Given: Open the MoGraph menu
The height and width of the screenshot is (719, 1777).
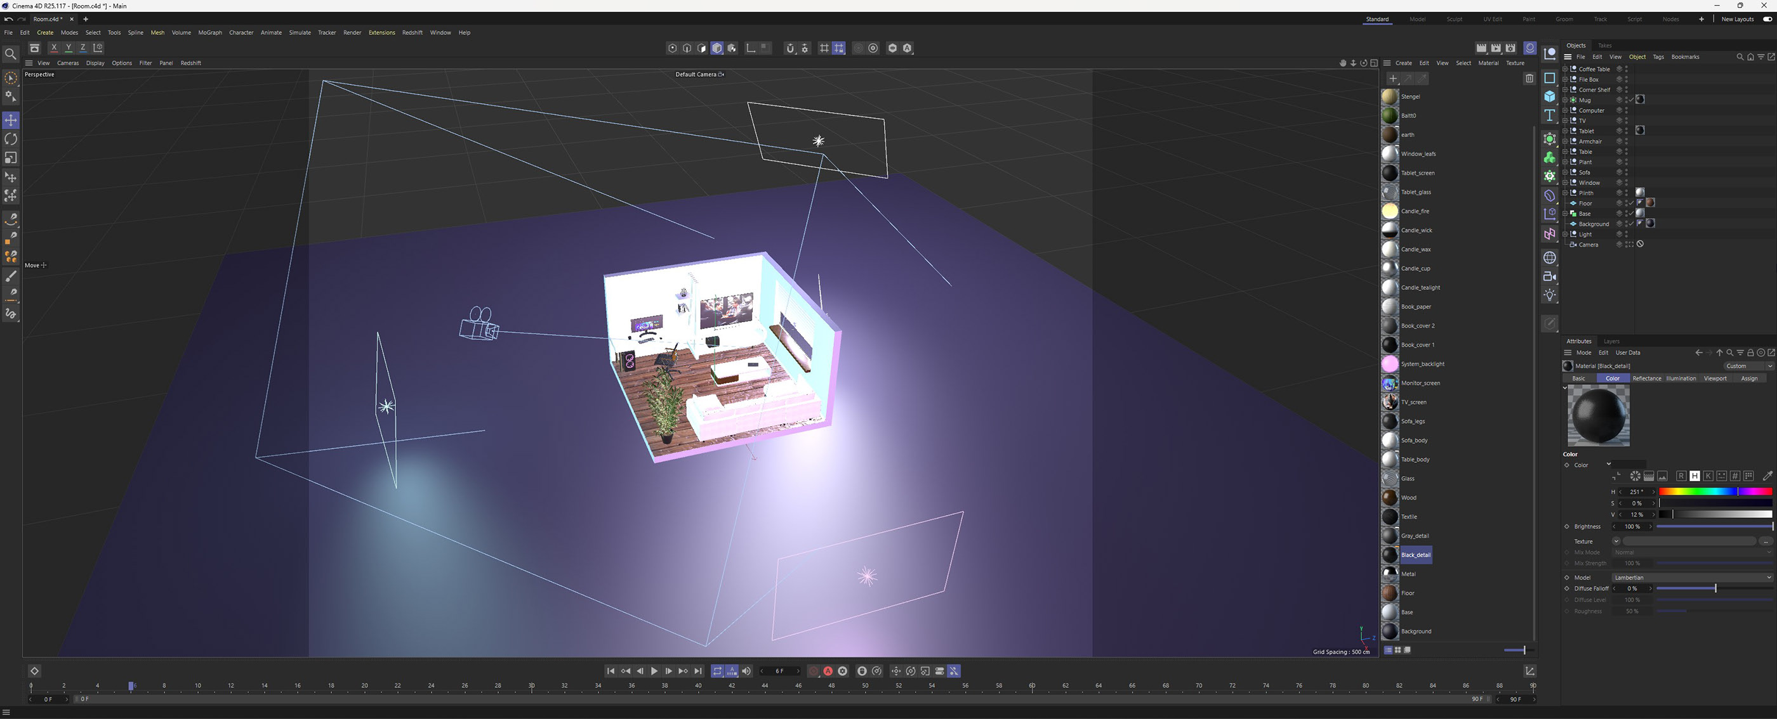Looking at the screenshot, I should pyautogui.click(x=209, y=32).
